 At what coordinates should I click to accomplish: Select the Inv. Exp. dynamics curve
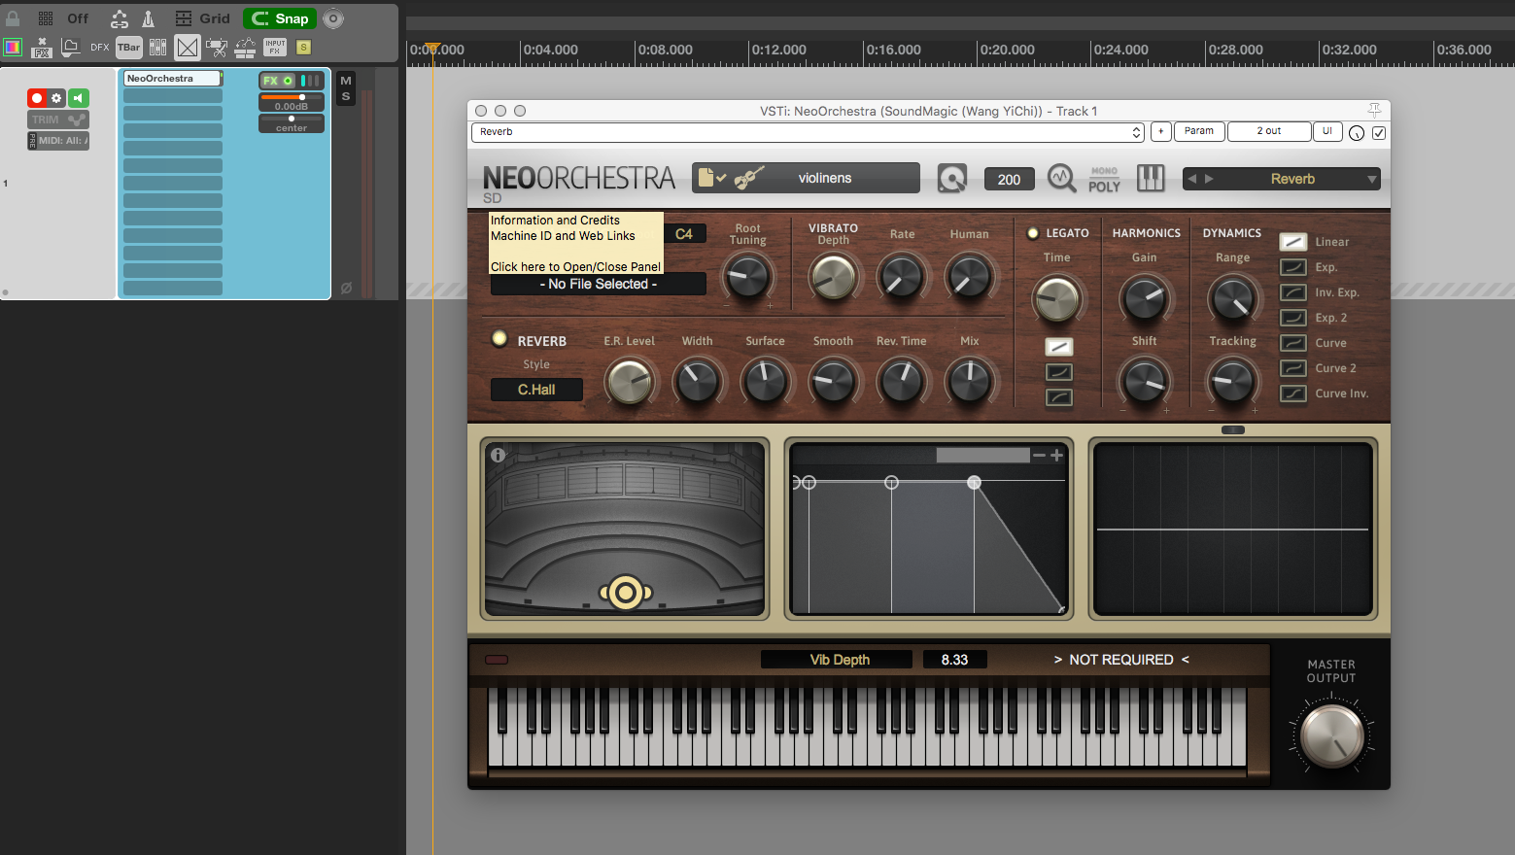point(1293,292)
